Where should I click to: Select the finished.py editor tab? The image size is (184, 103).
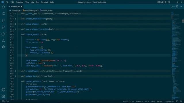click(15, 7)
